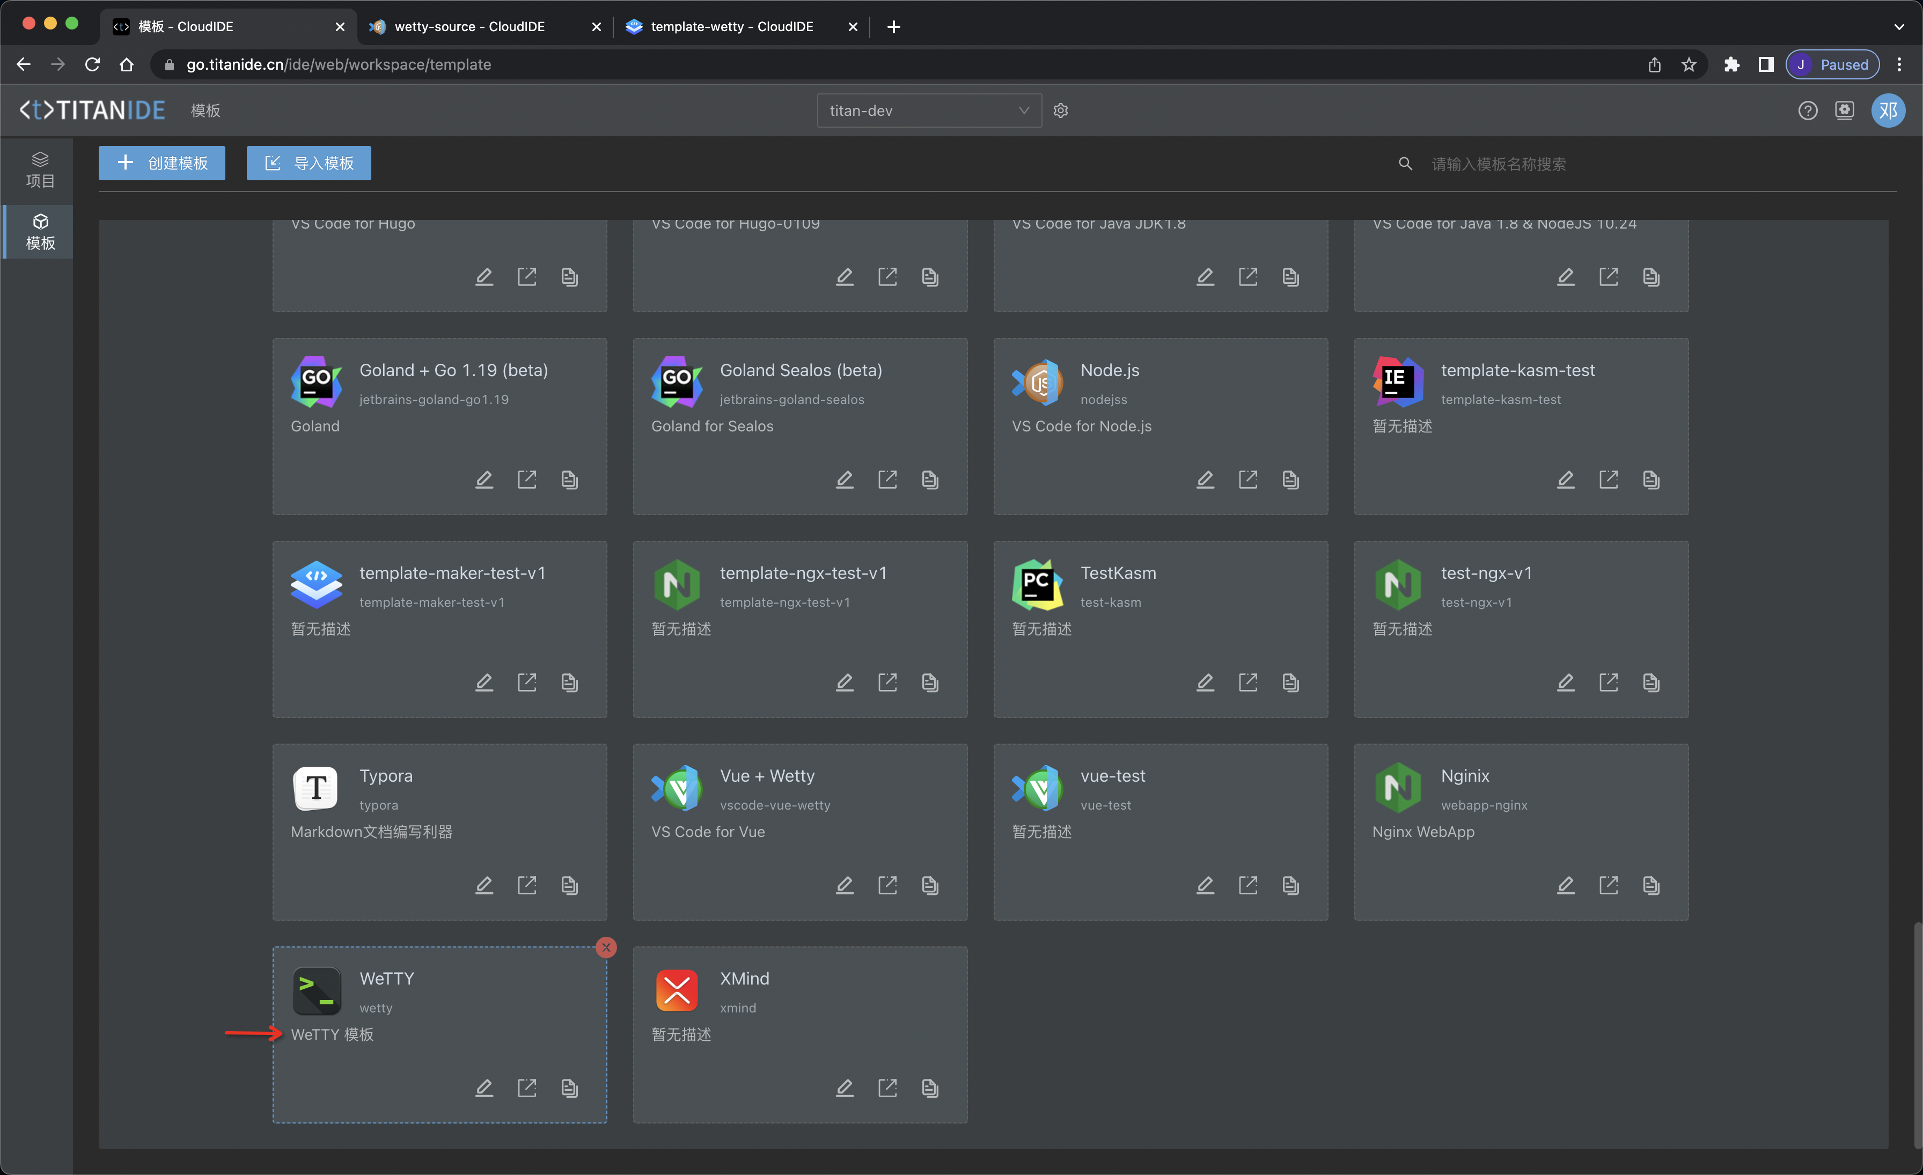Switch to wetty-source CloudIDE tab

[x=468, y=26]
